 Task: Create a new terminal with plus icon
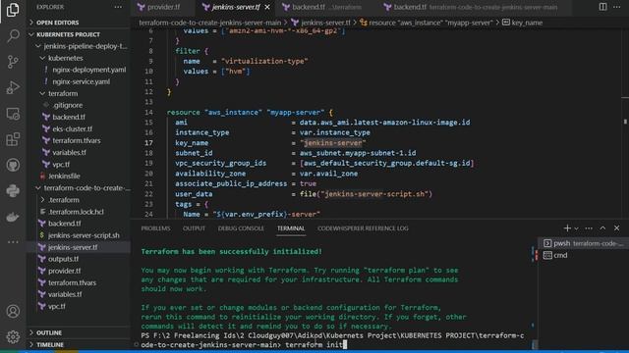click(567, 228)
